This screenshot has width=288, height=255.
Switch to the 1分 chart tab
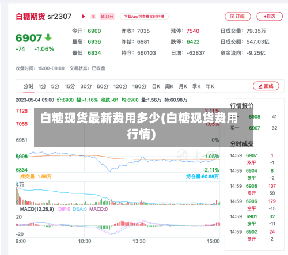[42, 86]
